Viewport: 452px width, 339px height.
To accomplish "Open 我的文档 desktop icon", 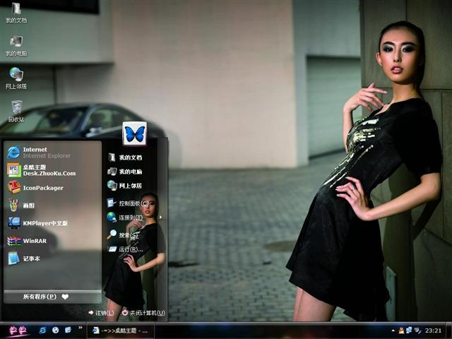I will click(16, 13).
